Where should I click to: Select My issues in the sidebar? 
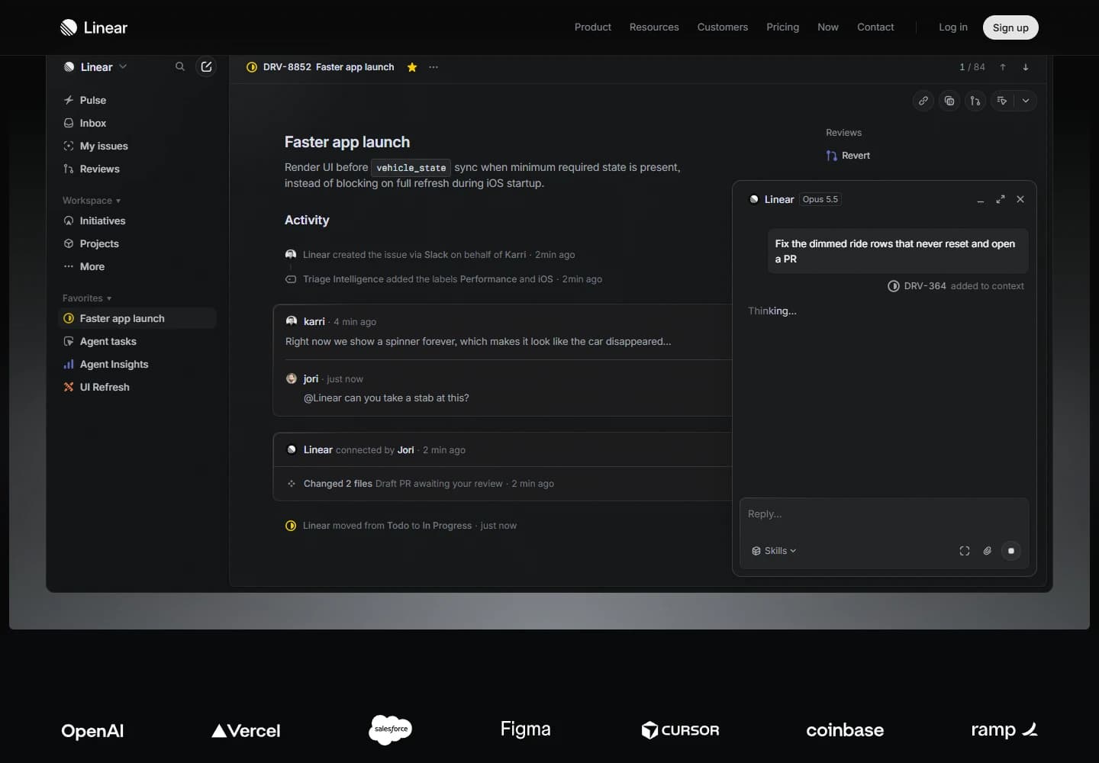[137, 146]
